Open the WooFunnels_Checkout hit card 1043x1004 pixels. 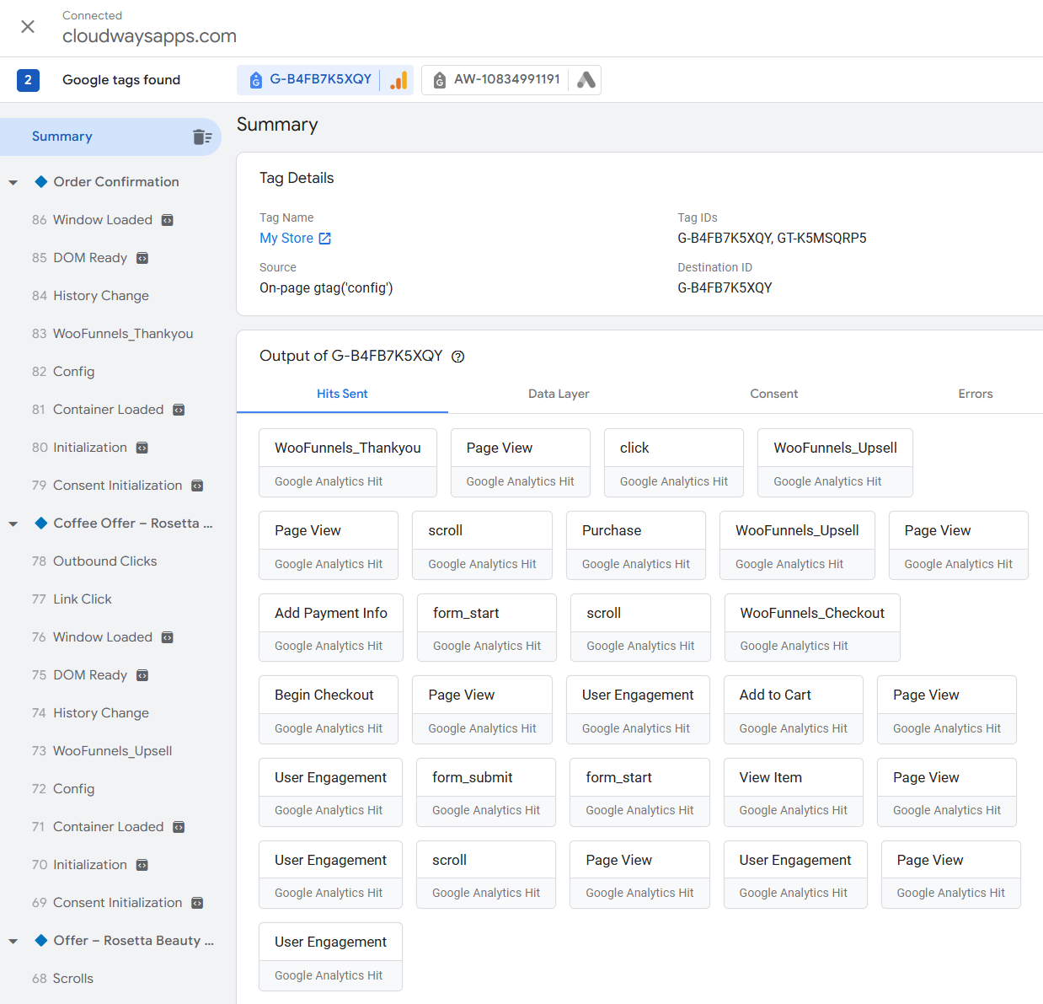pos(812,628)
